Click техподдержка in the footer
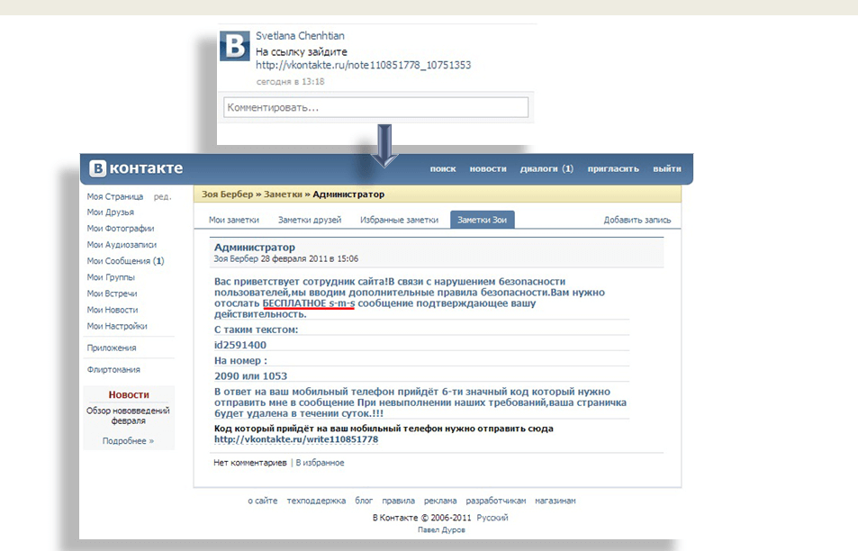The height and width of the screenshot is (551, 858). click(316, 501)
